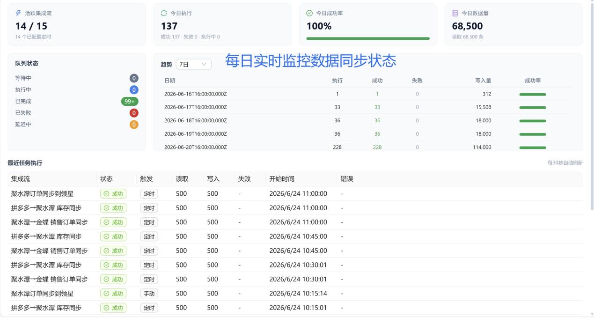Viewport: 594px width, 332px height.
Task: Click 成功 tag of 聚水潭→金蝶 销售订单同步 at 11:00:00
Action: tap(113, 222)
